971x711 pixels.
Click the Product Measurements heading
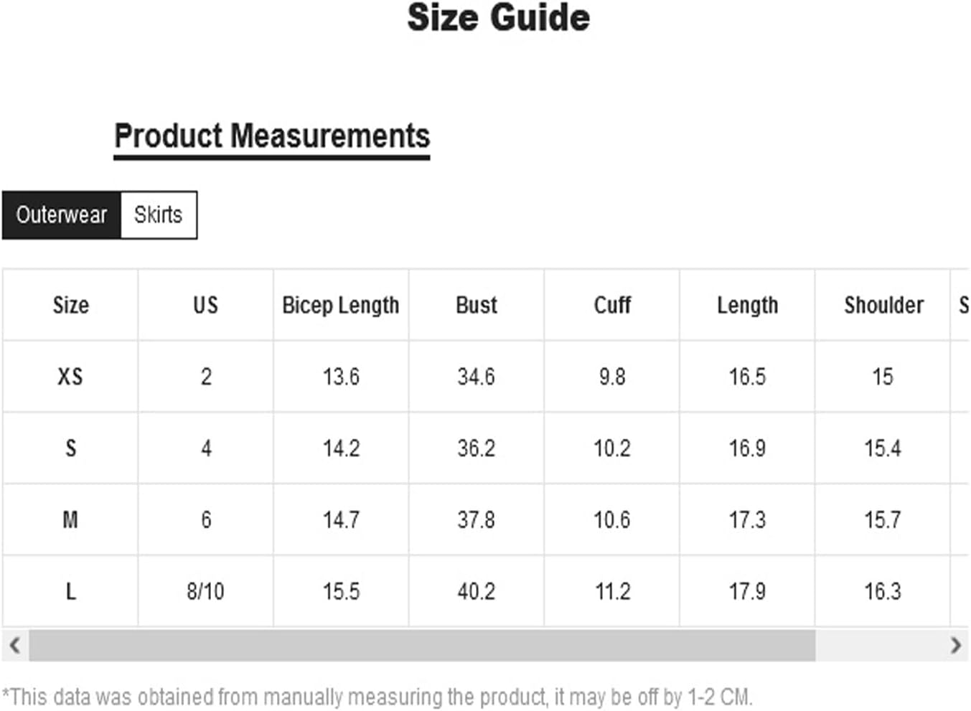pos(272,136)
